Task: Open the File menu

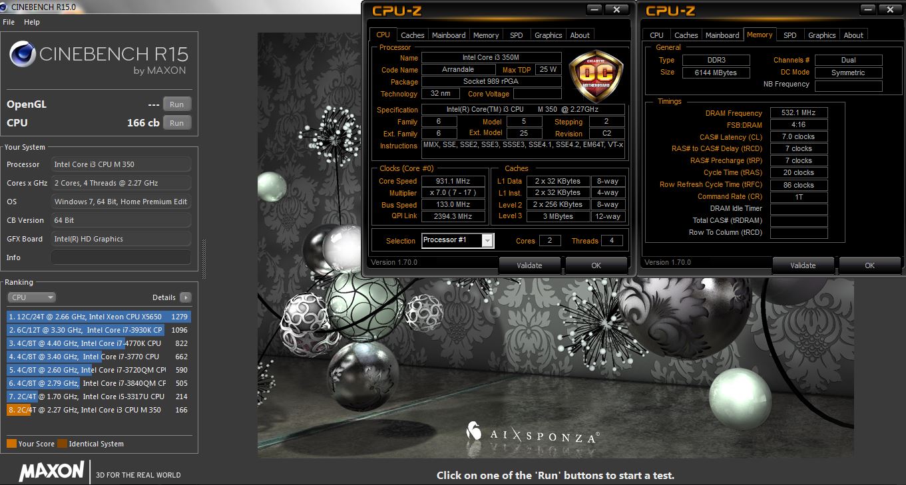Action: point(9,22)
